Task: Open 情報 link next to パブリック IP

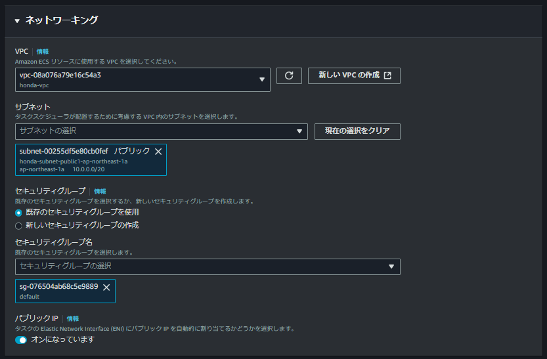Action: (x=72, y=318)
